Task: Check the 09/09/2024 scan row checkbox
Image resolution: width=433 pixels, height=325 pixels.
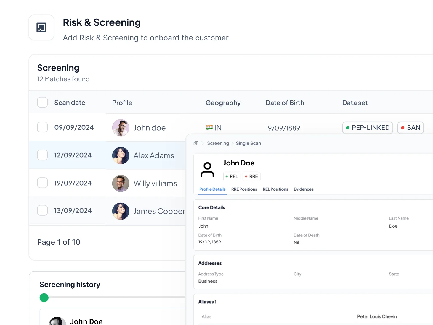Action: pos(42,127)
